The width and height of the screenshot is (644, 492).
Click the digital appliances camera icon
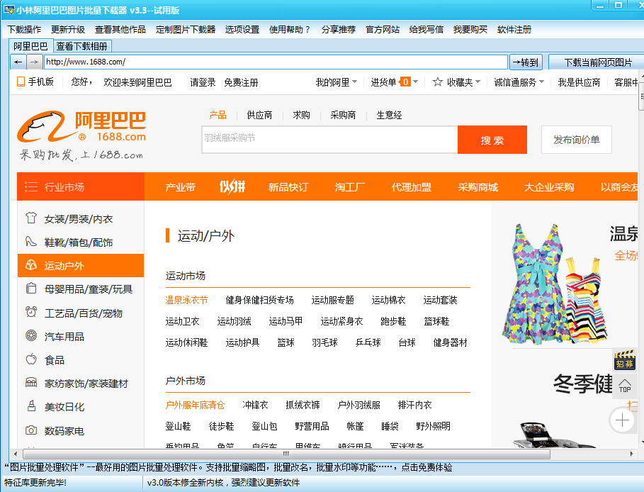coord(31,430)
